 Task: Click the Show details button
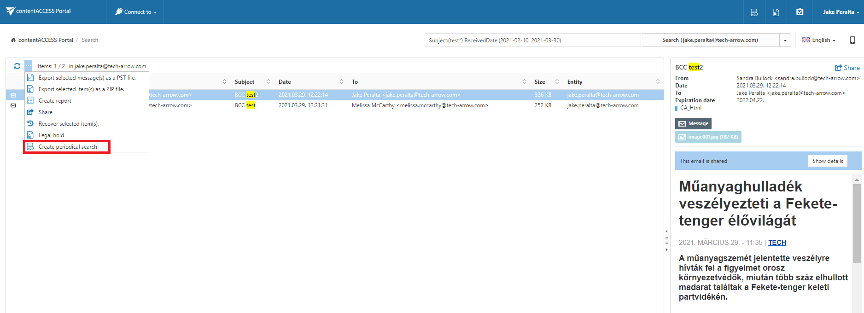828,161
